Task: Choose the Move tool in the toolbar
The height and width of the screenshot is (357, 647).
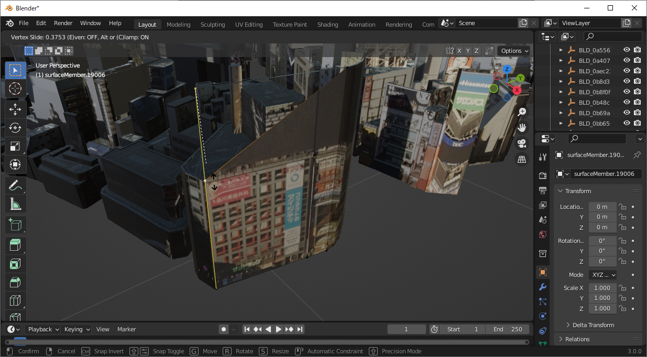Action: pyautogui.click(x=15, y=109)
